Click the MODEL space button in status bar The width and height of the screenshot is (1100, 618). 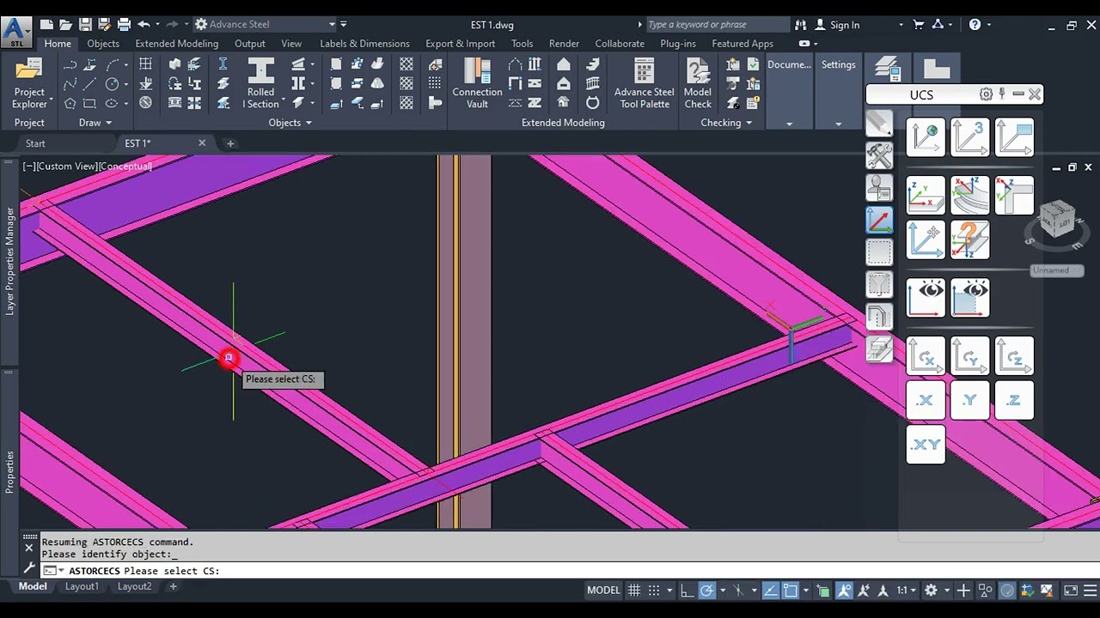(x=603, y=591)
